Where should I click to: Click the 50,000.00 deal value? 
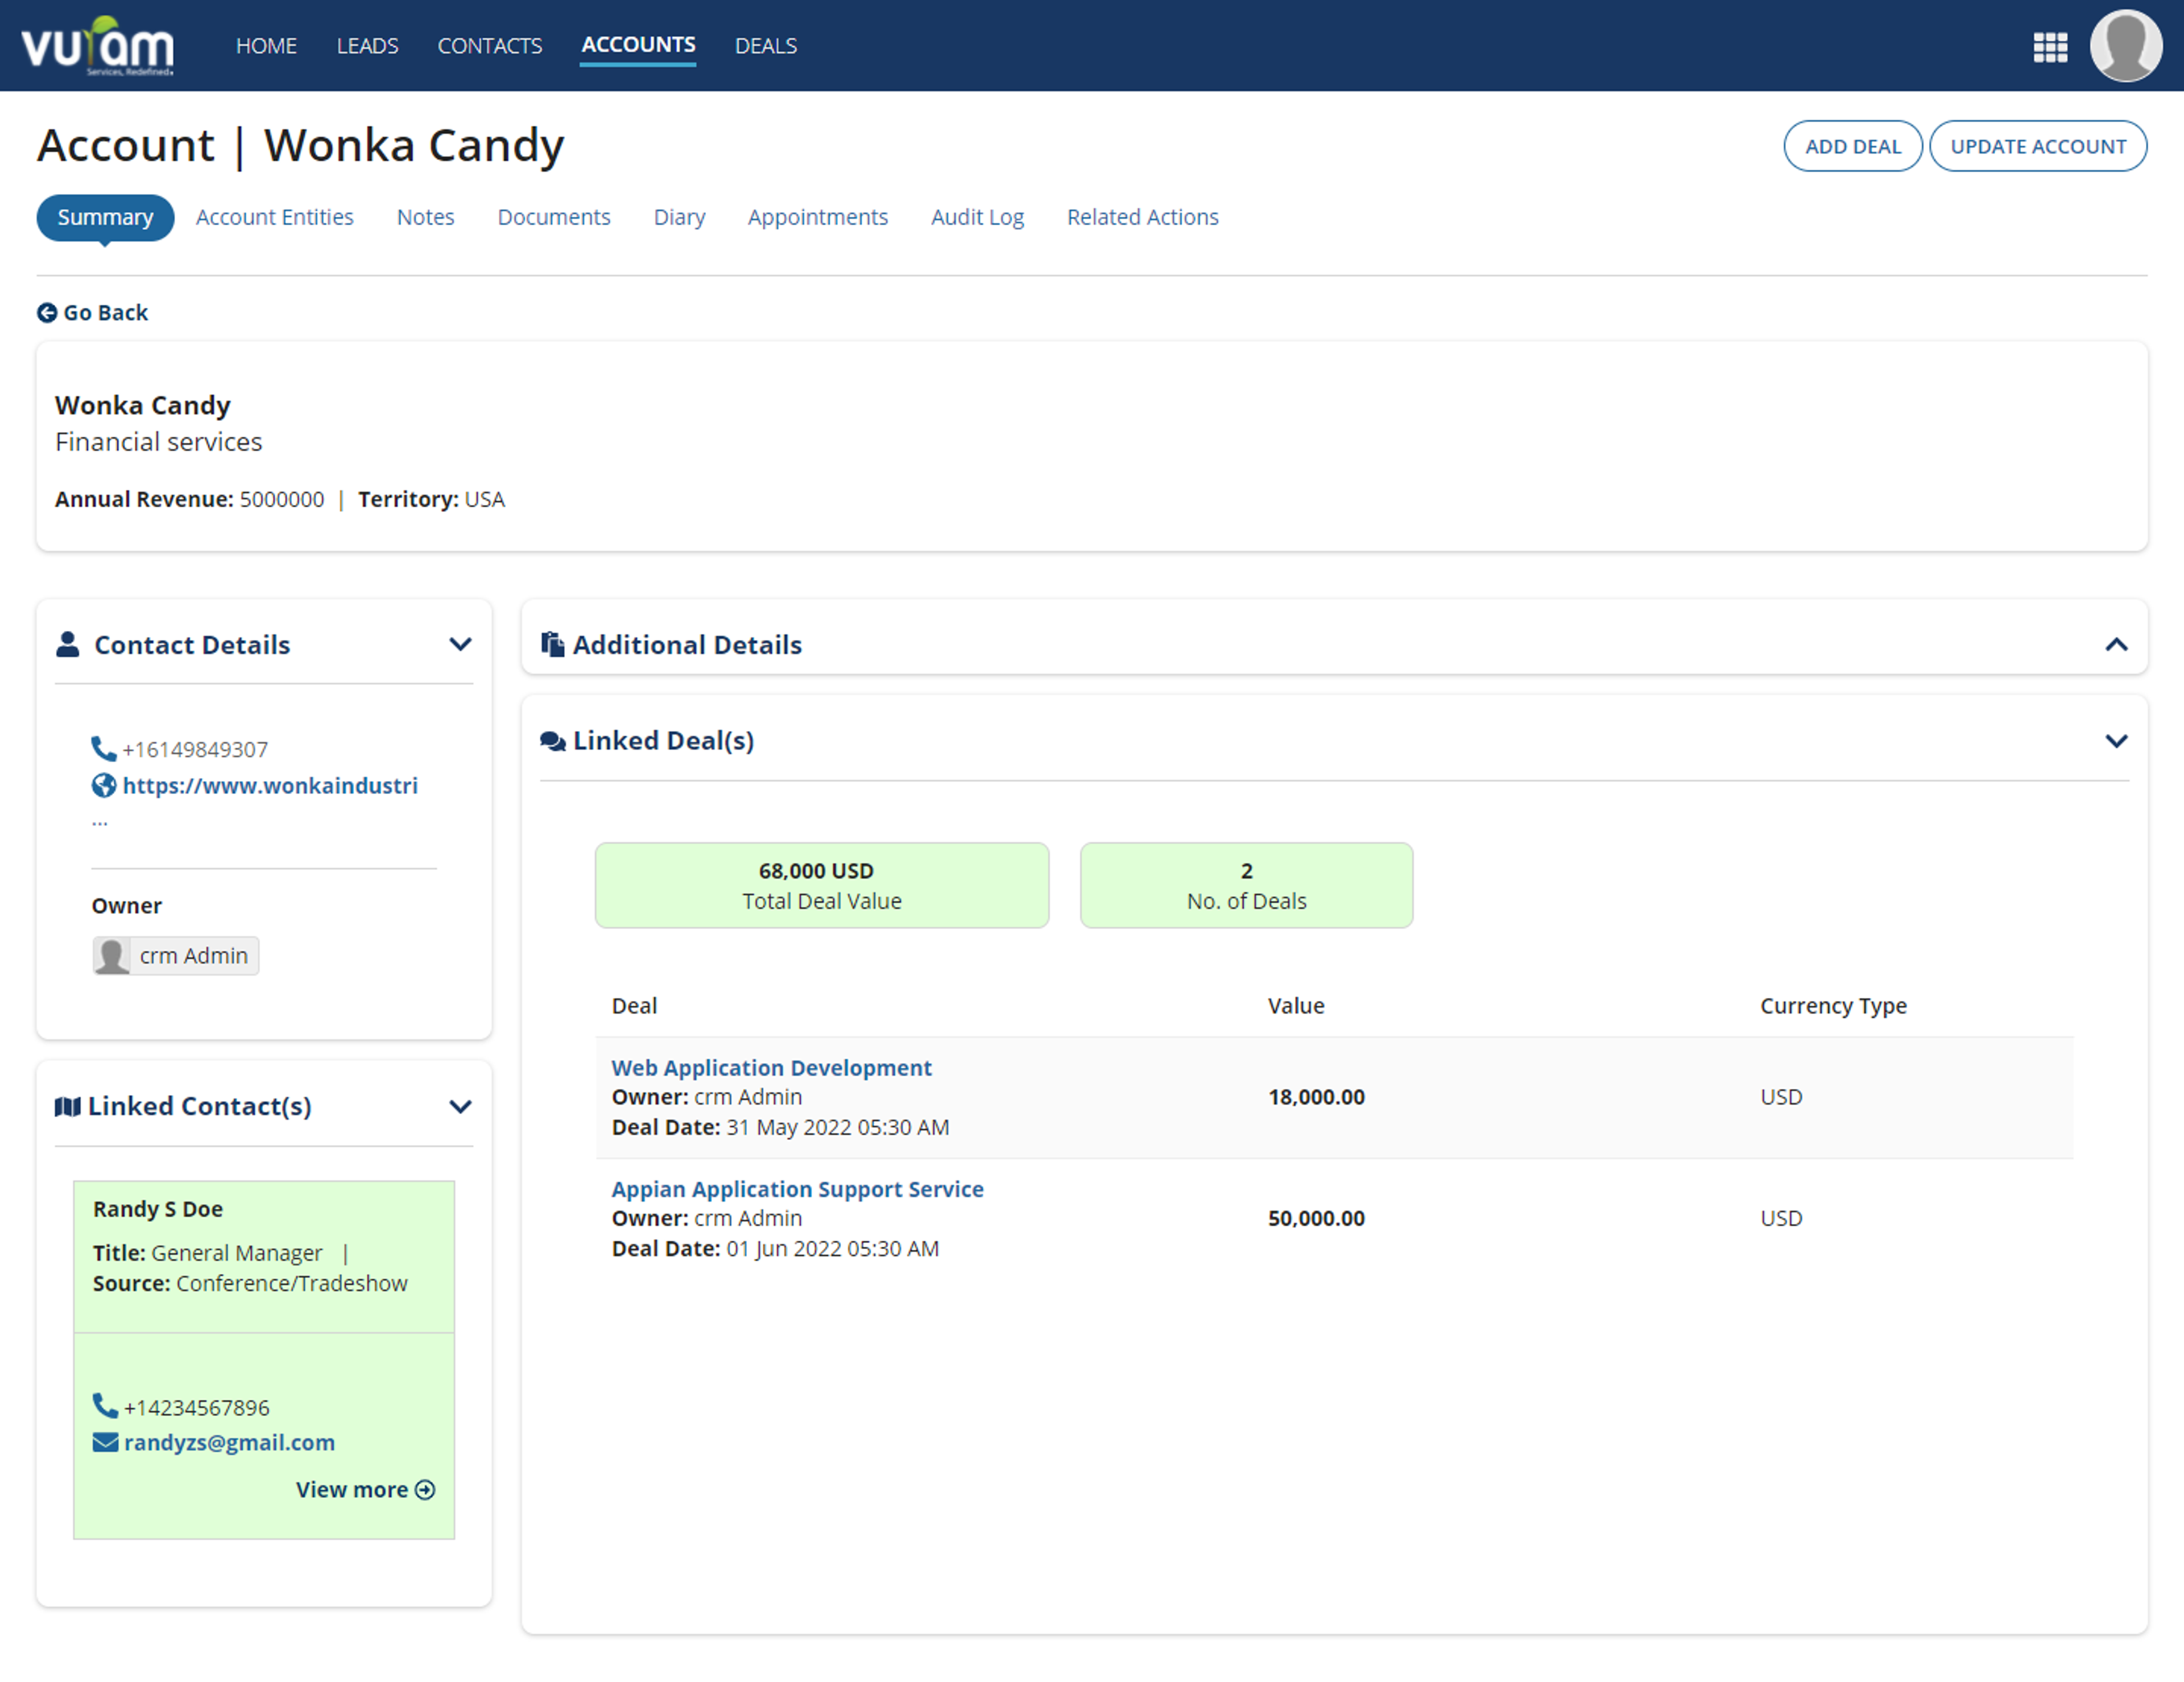1316,1218
